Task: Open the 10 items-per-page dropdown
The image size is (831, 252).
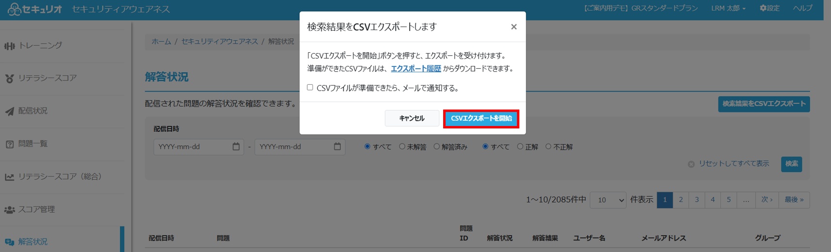Action: (608, 200)
